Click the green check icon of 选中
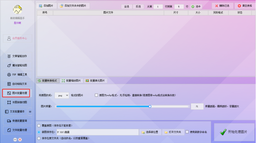 coord(193,6)
